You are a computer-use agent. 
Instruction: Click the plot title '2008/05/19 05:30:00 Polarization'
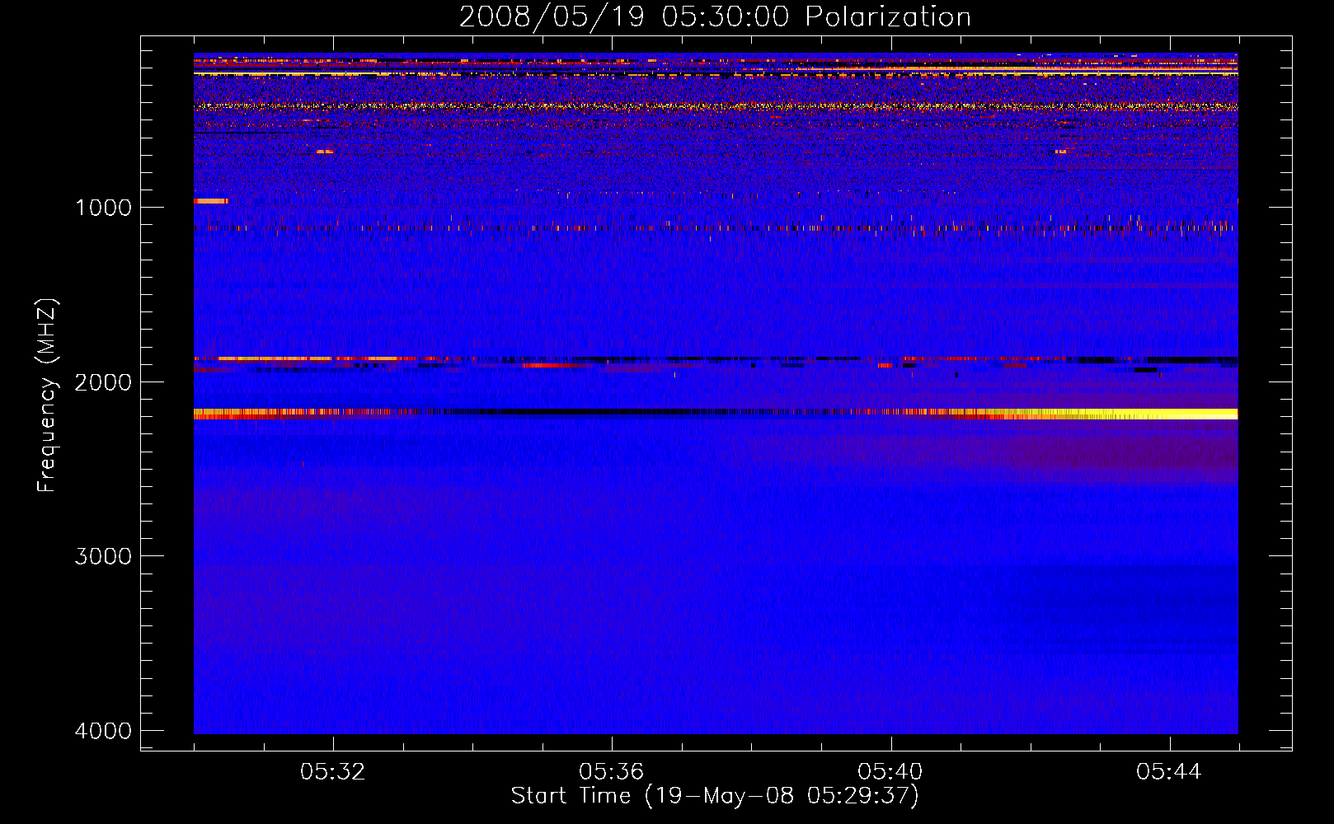[715, 16]
